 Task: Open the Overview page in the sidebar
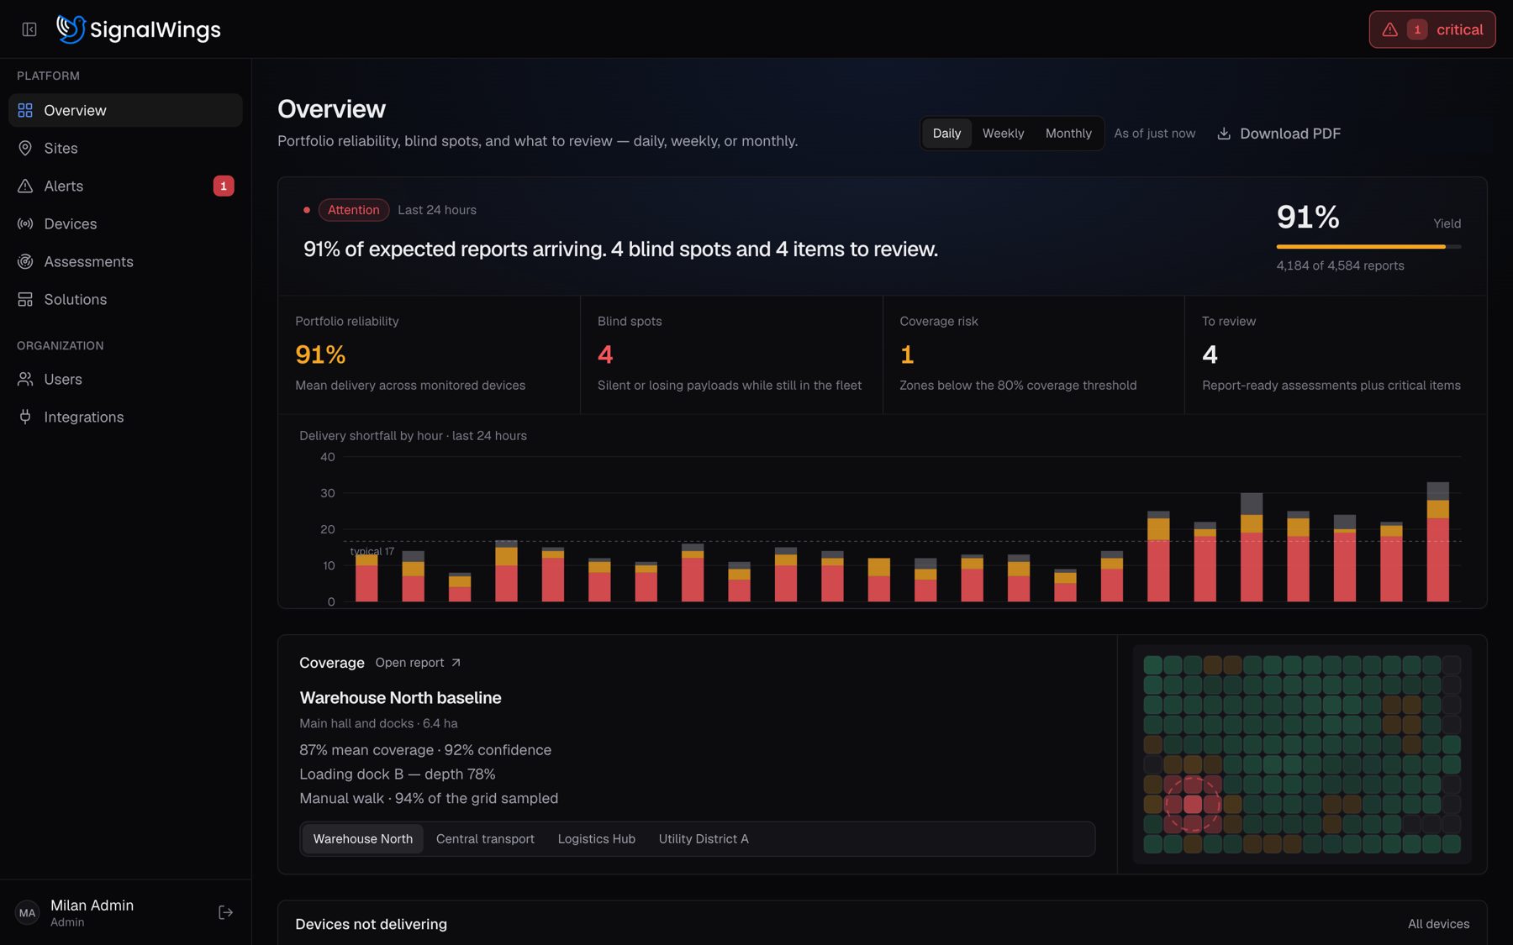(125, 110)
